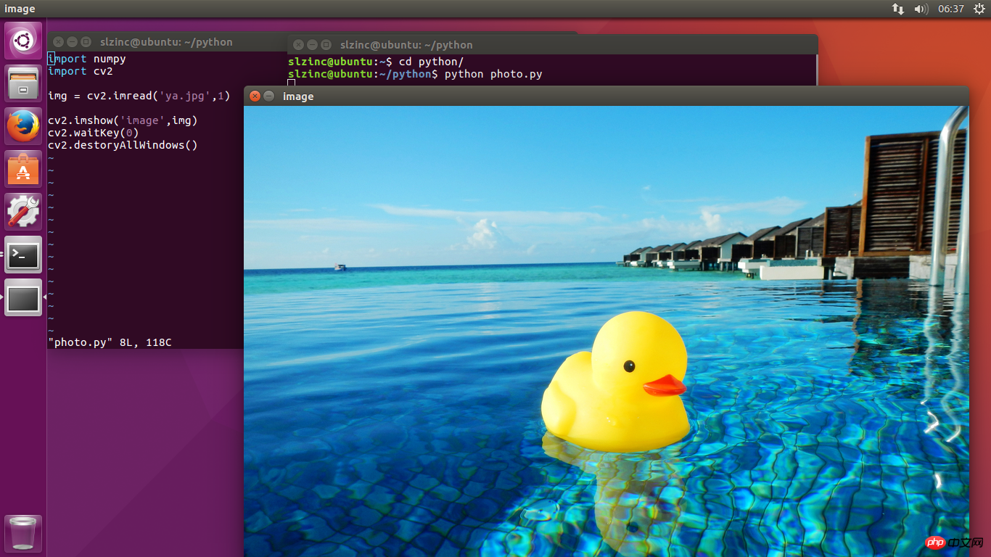The image size is (991, 557).
Task: Click the top panel 'image' application title
Action: click(x=20, y=9)
